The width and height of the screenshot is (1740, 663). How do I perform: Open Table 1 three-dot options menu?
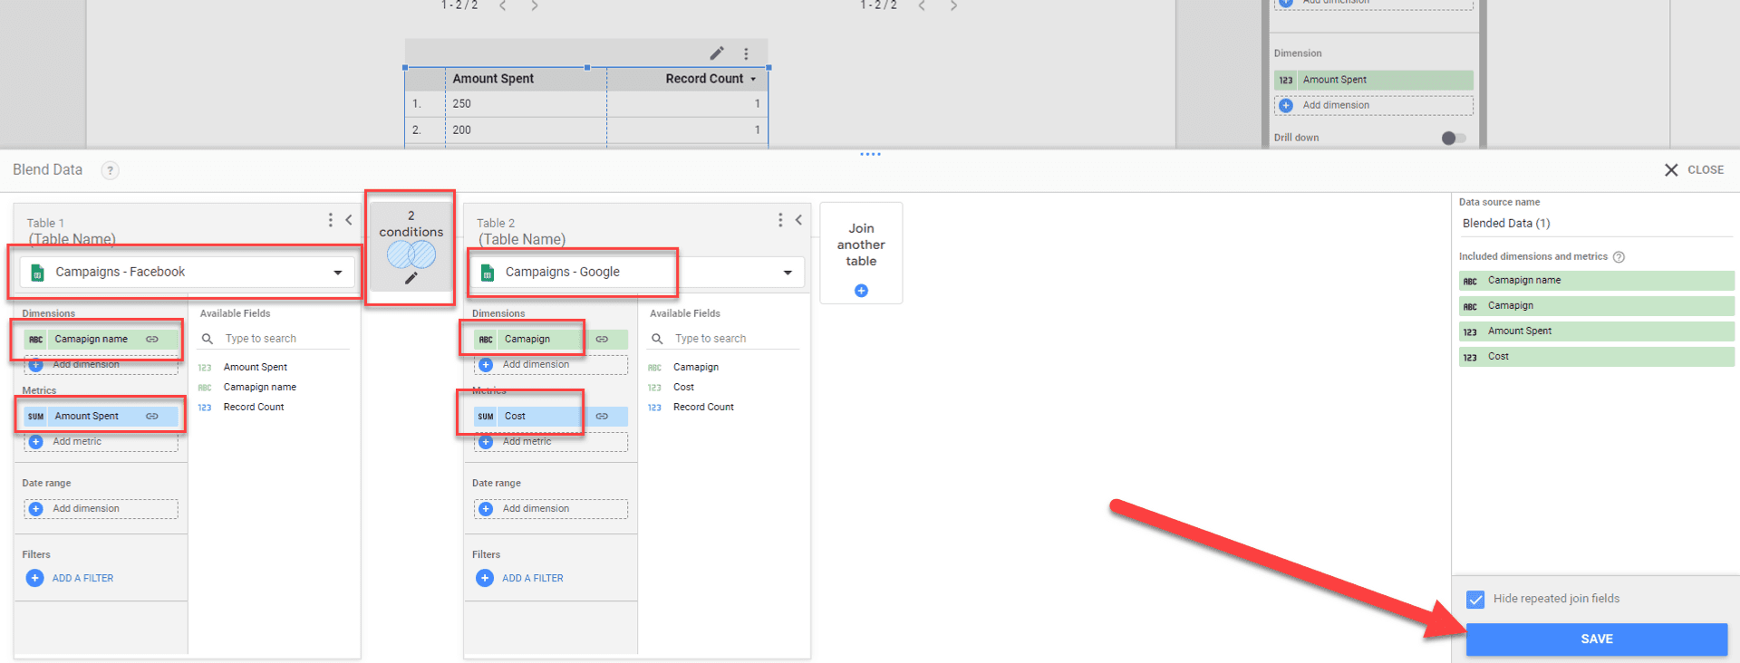coord(330,220)
